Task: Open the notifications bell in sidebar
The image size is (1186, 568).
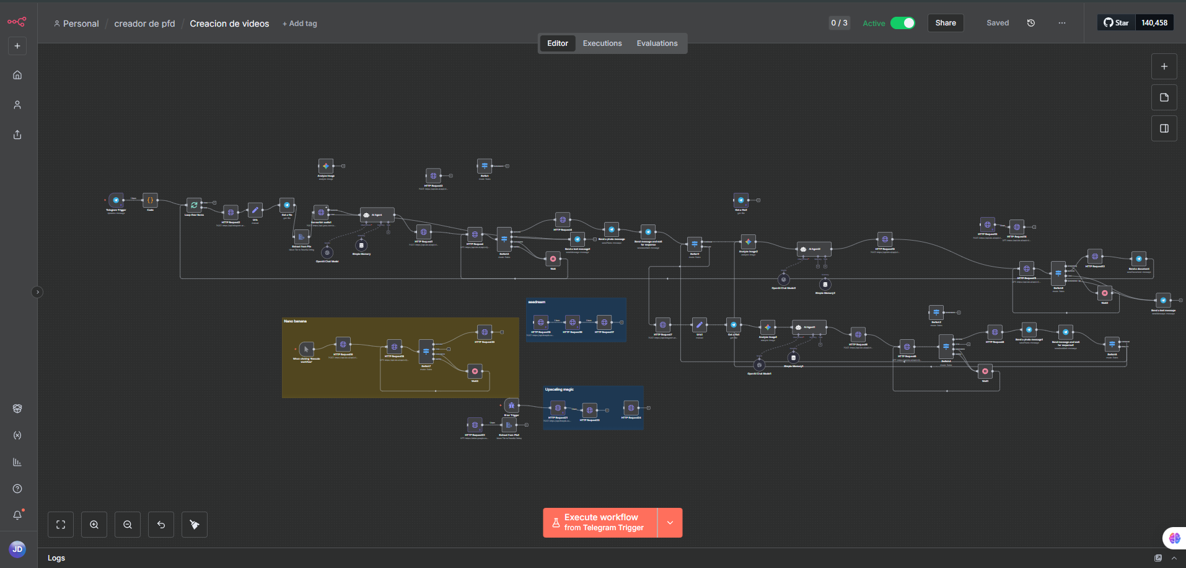Action: point(17,515)
